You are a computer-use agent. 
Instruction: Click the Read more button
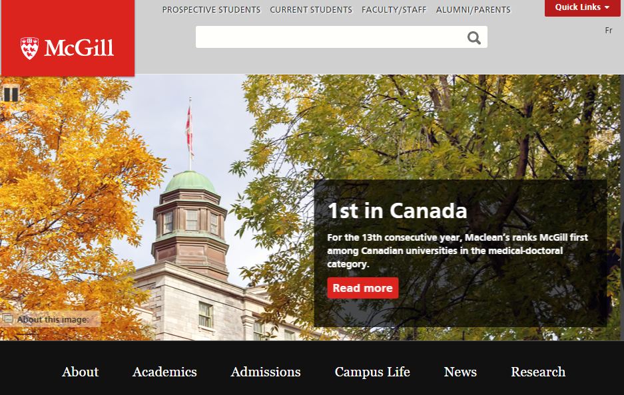coord(362,288)
